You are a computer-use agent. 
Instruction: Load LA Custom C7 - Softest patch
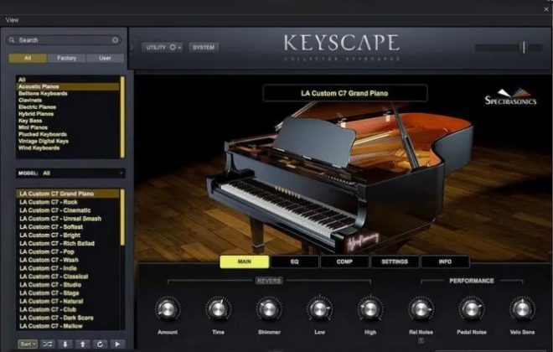pyautogui.click(x=68, y=227)
